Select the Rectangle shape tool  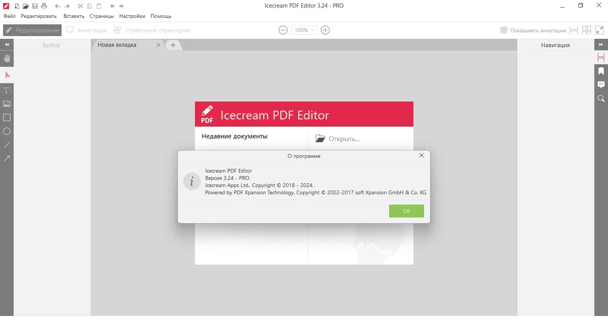pyautogui.click(x=7, y=117)
